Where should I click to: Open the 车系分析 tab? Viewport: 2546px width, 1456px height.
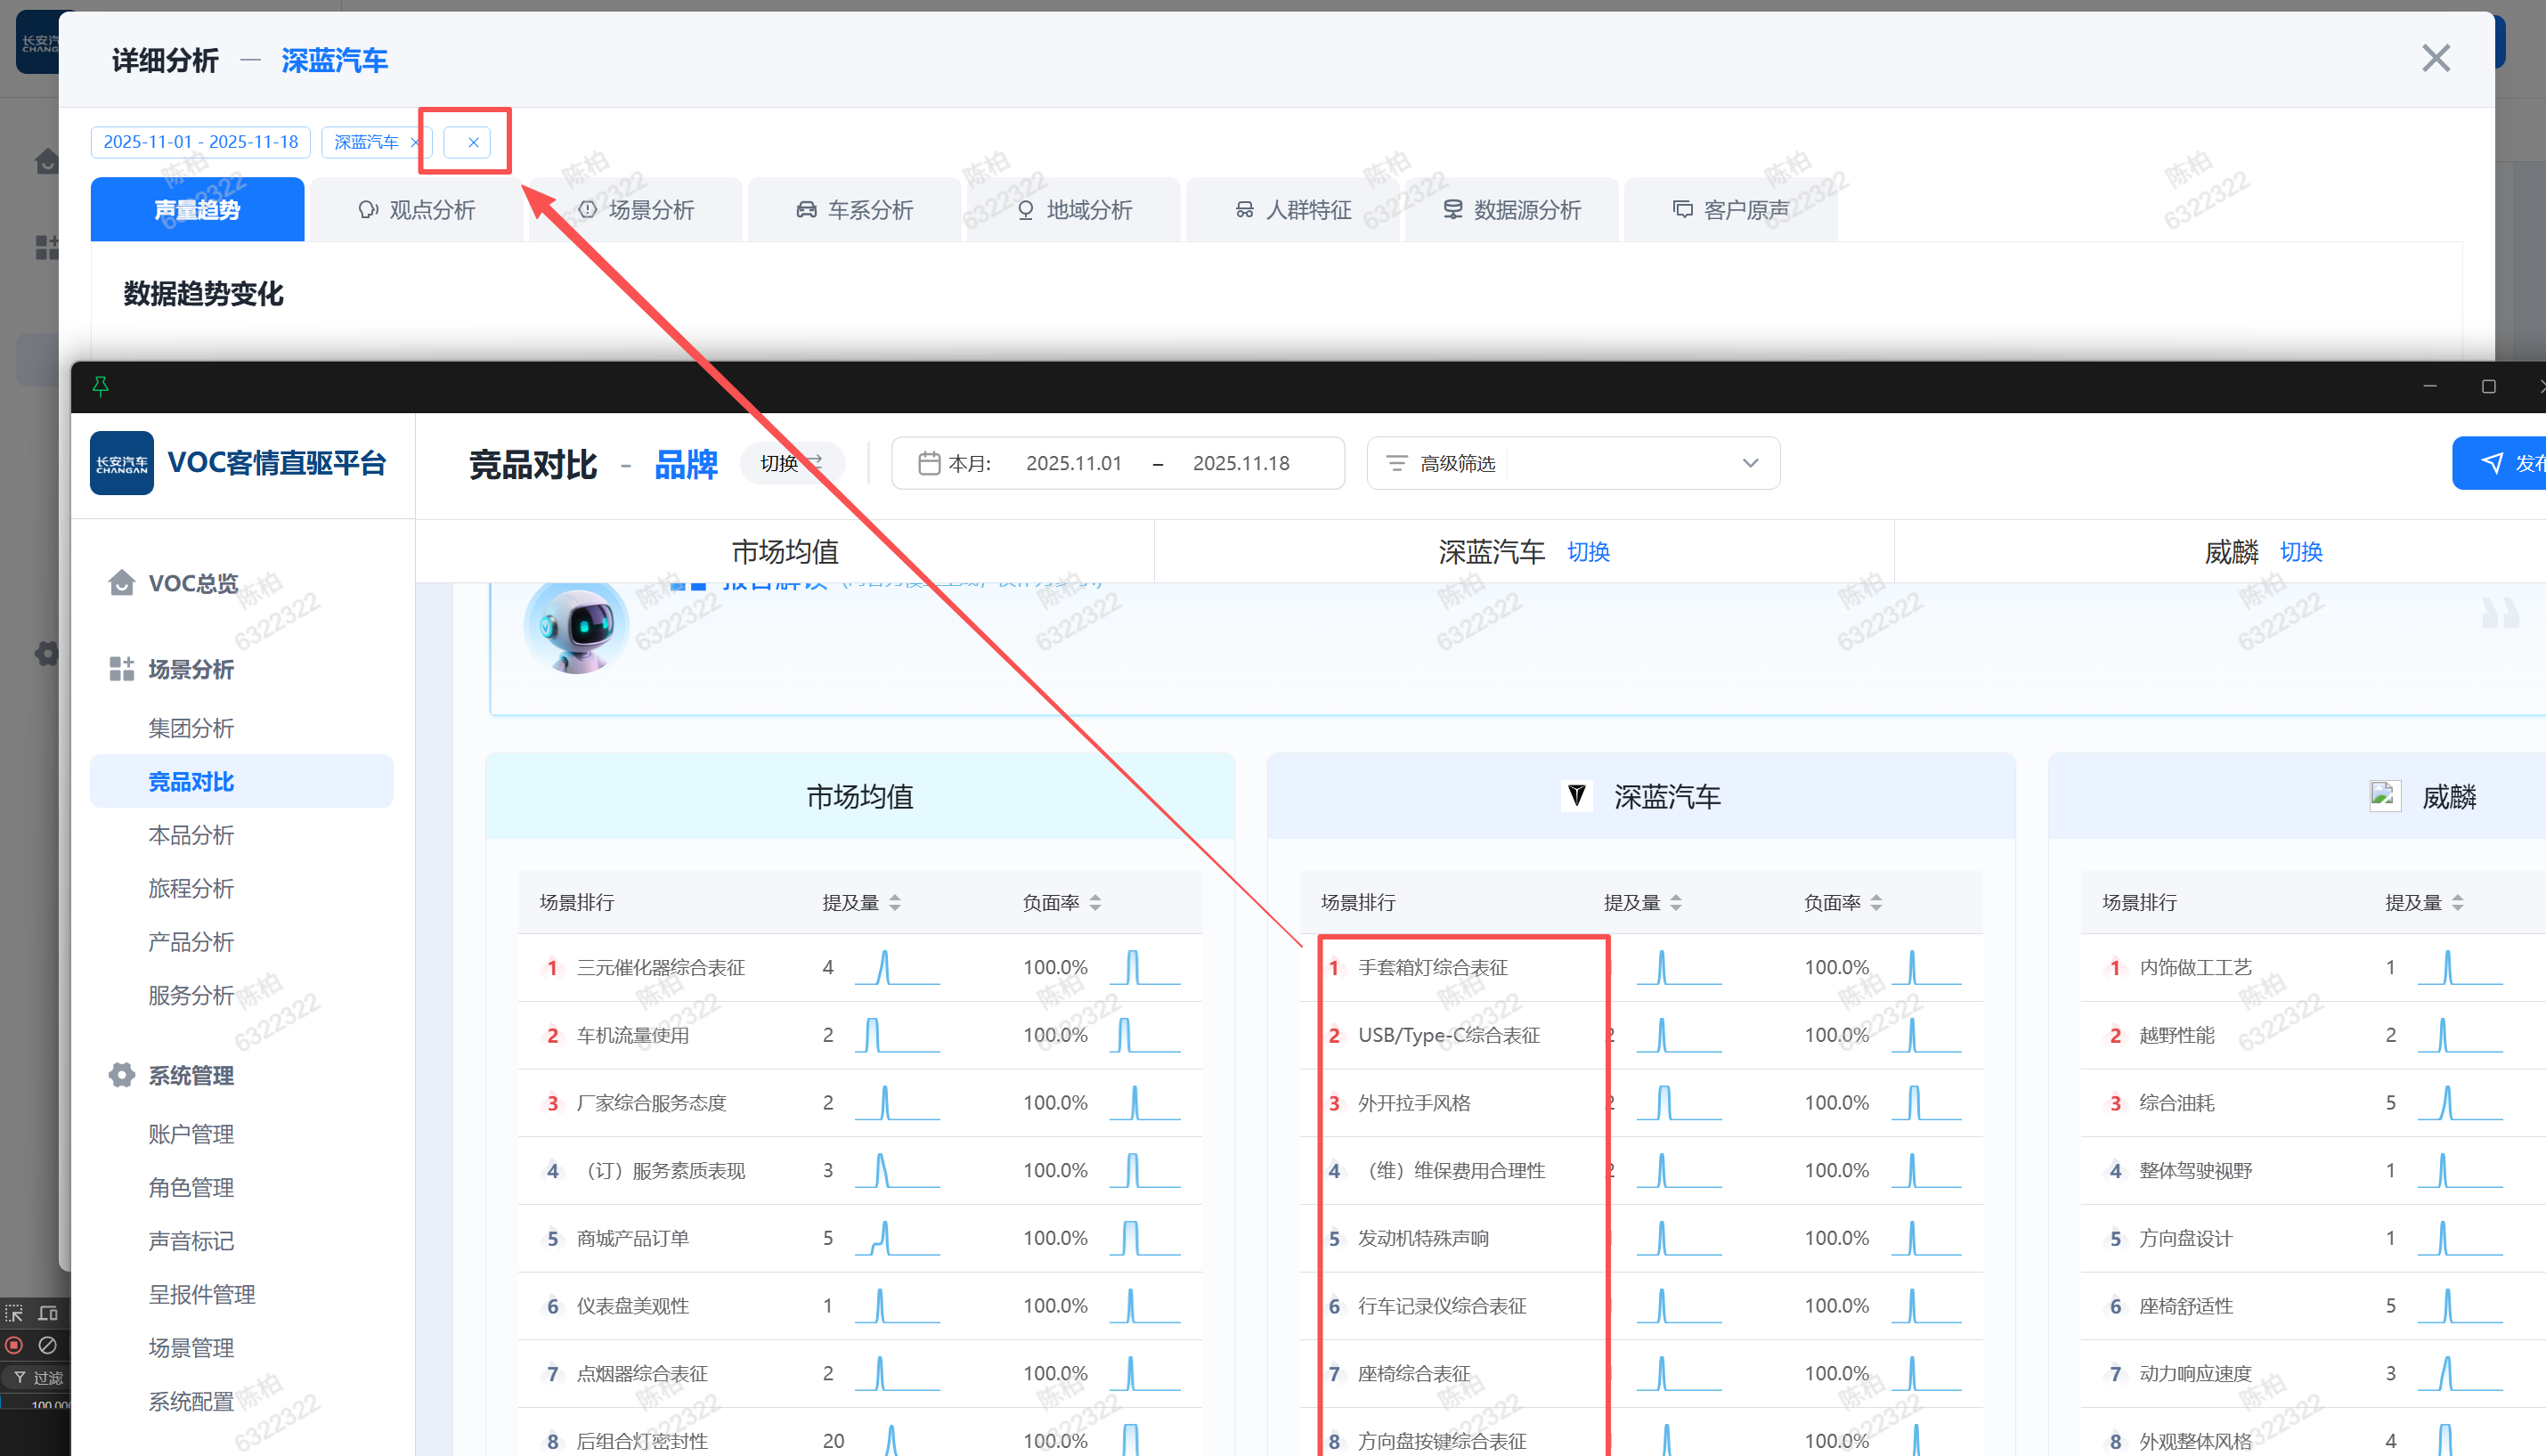pyautogui.click(x=855, y=210)
